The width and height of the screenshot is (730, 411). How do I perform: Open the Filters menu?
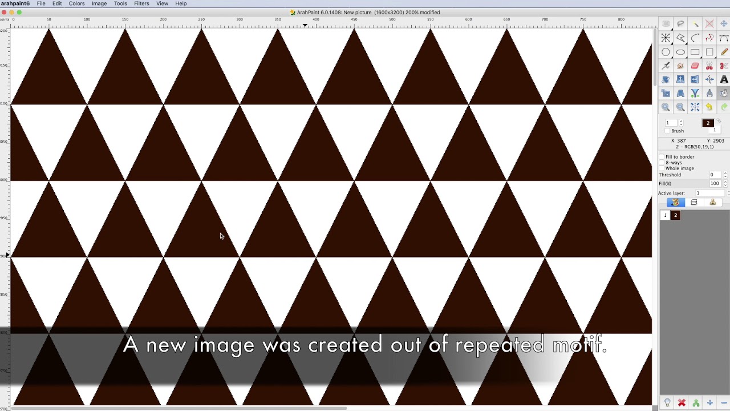tap(141, 3)
